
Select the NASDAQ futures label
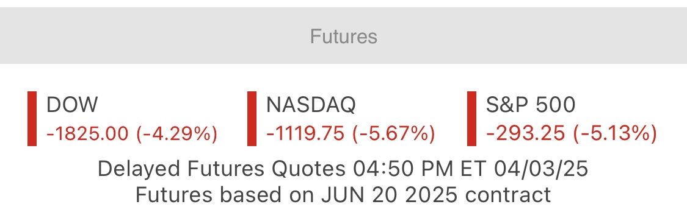pyautogui.click(x=311, y=105)
